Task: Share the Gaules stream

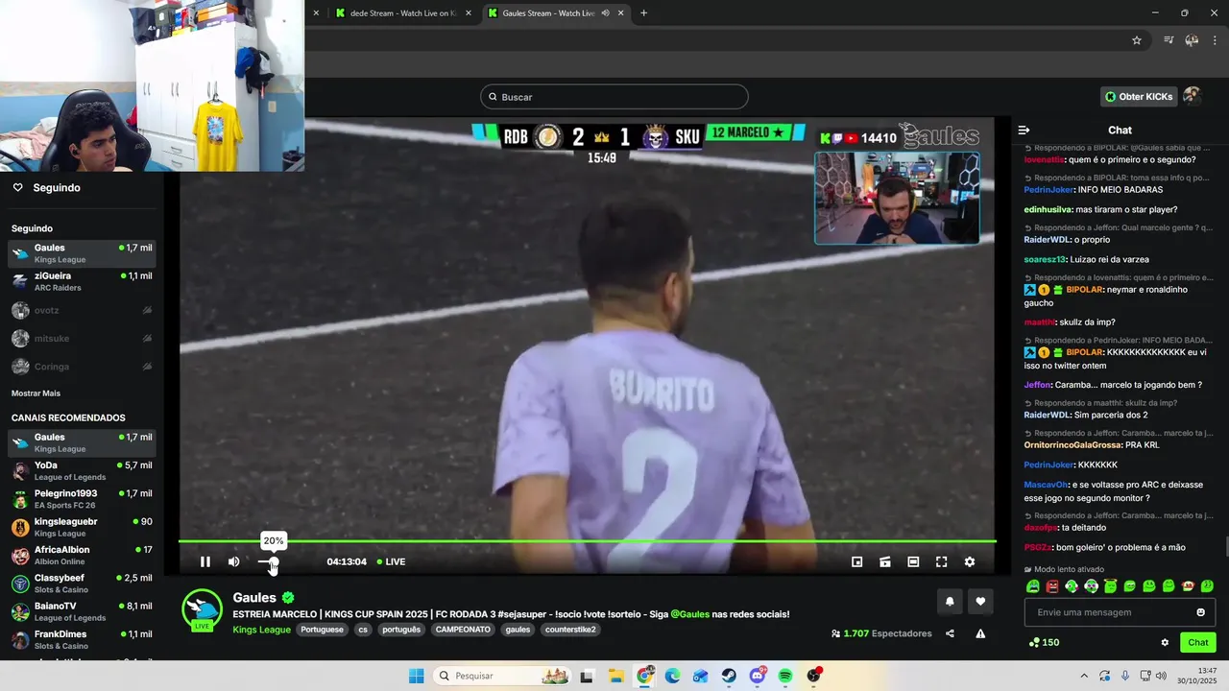Action: click(x=950, y=633)
